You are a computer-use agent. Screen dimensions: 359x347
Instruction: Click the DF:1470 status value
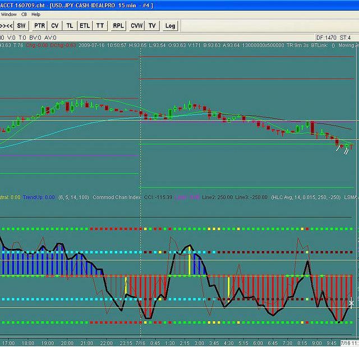[326, 38]
